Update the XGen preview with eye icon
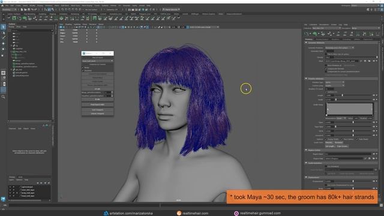The image size is (384, 216). click(x=314, y=34)
